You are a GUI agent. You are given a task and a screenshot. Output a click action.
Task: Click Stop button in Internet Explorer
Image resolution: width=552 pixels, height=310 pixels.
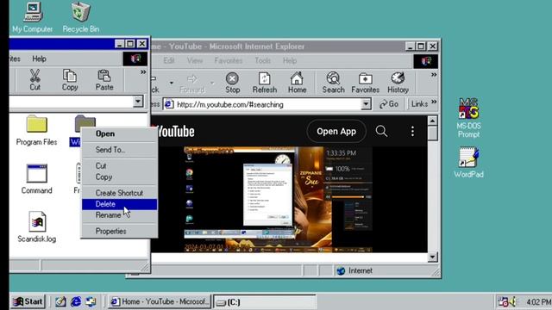232,83
